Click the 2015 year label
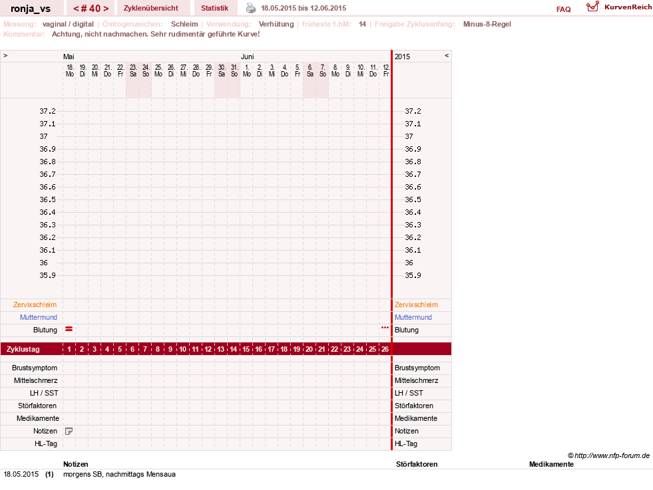Image resolution: width=653 pixels, height=490 pixels. [x=402, y=57]
